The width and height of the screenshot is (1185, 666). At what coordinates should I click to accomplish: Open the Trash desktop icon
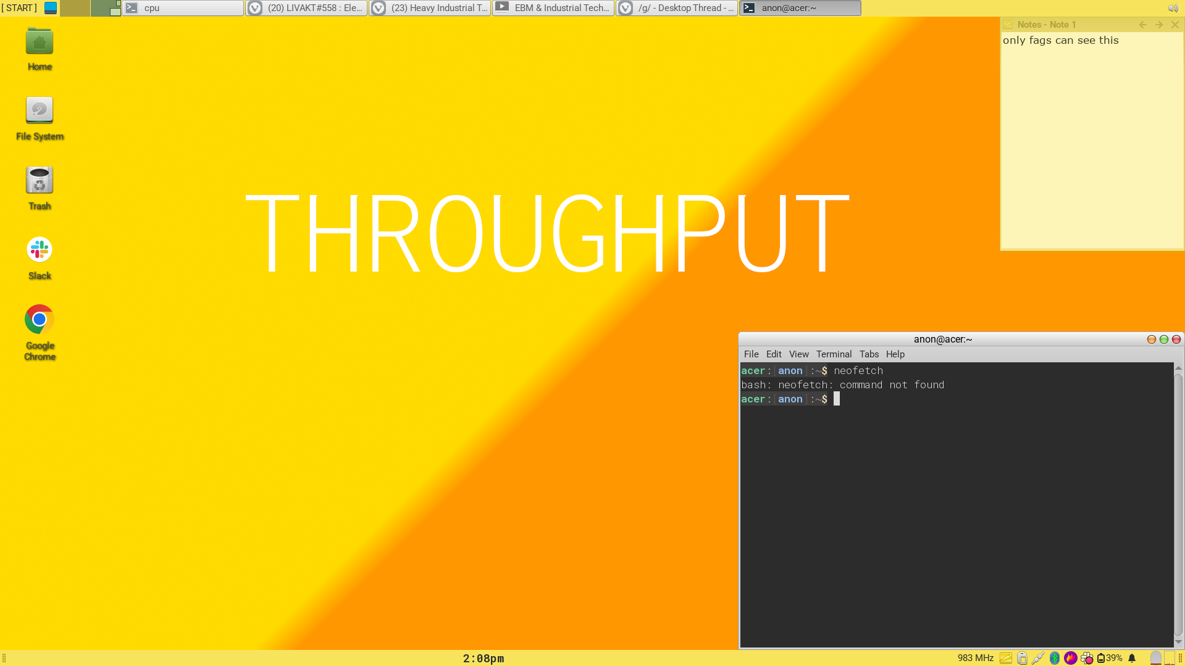pos(40,189)
